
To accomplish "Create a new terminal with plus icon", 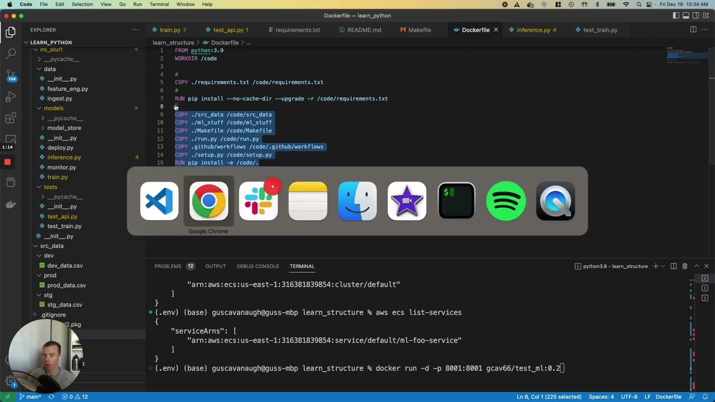I will 656,266.
